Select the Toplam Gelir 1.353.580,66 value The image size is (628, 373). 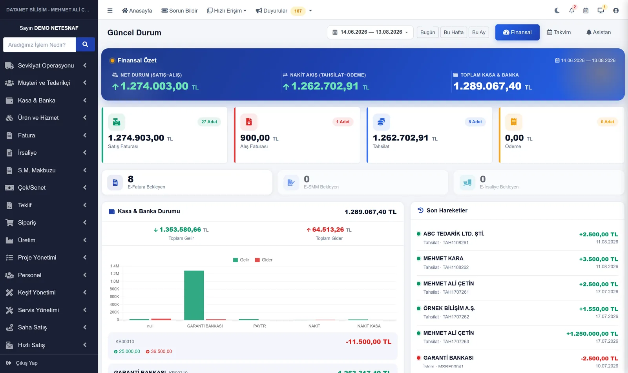tap(181, 230)
